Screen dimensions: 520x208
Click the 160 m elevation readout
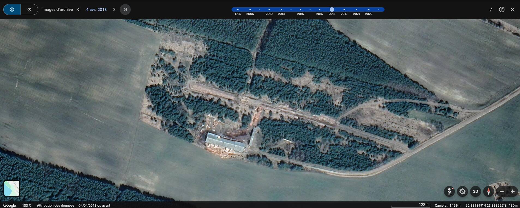click(513, 205)
